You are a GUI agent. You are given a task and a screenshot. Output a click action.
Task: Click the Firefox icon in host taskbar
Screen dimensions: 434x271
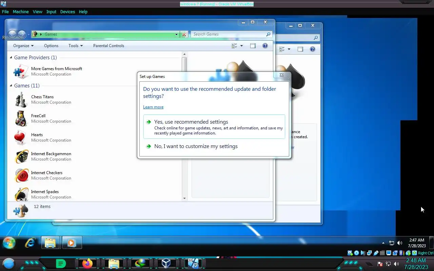[x=87, y=264]
